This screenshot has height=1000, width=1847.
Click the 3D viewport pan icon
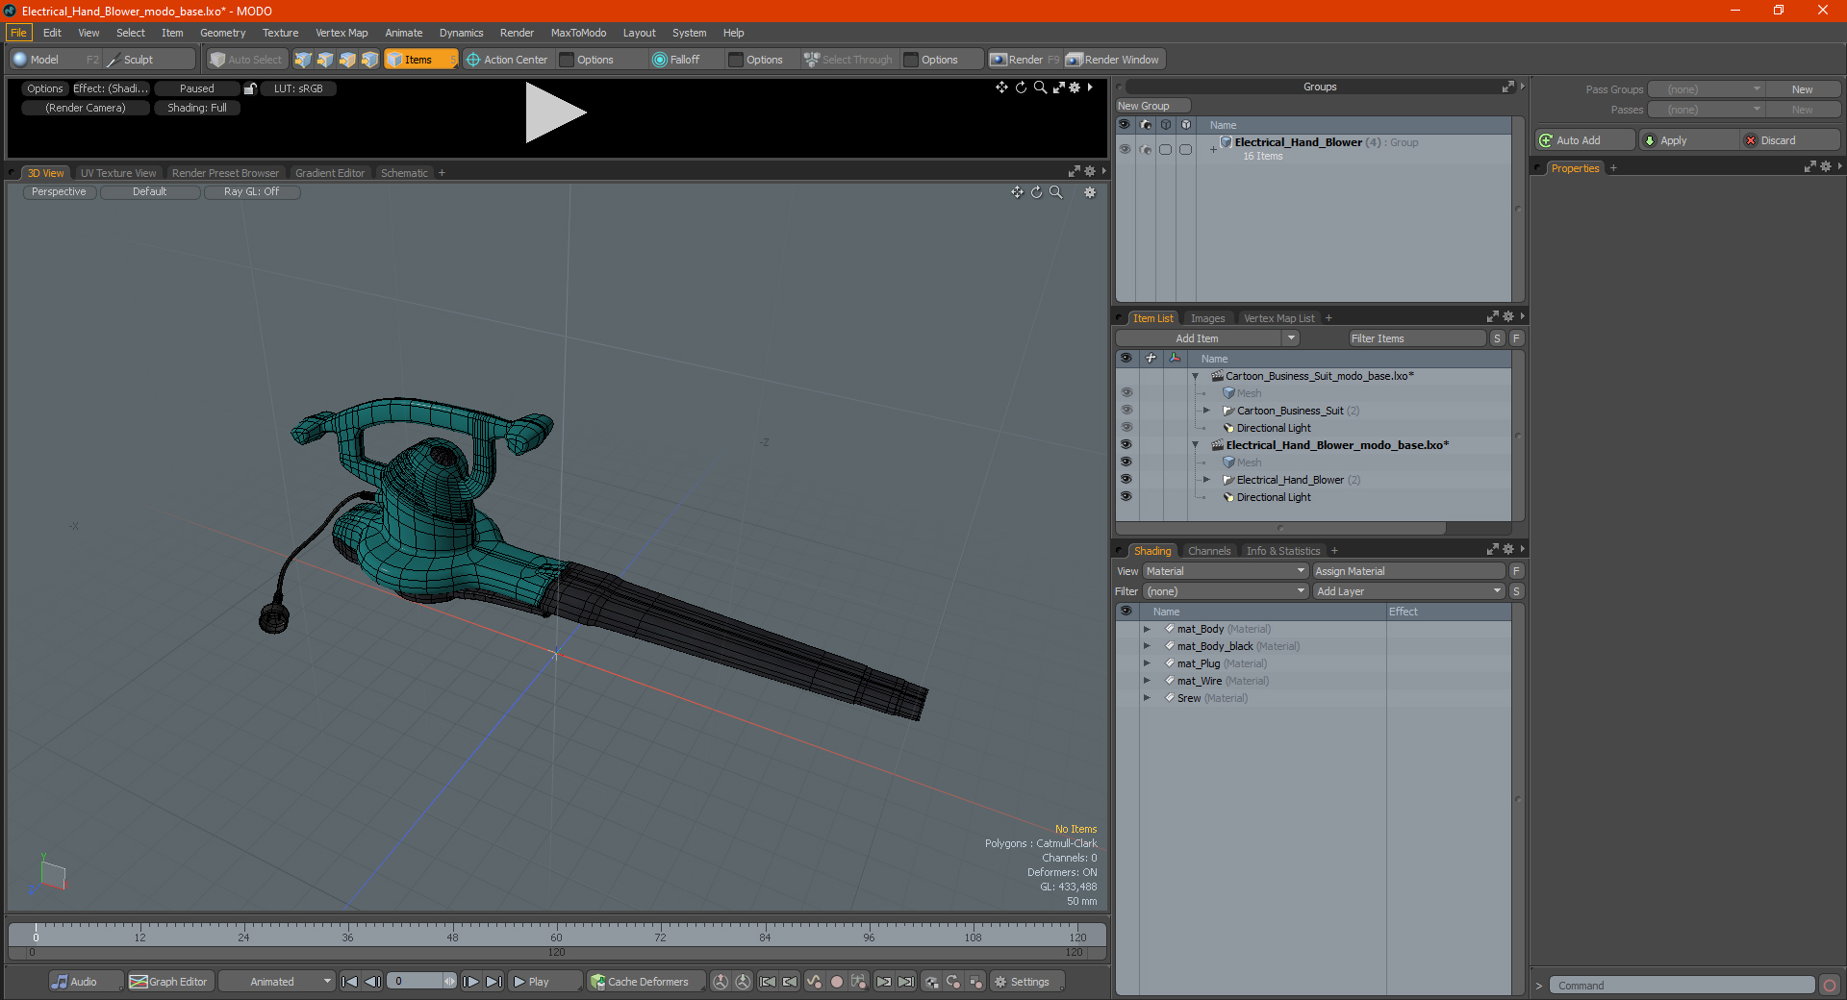coord(1017,192)
